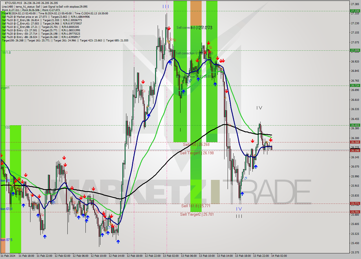The height and width of the screenshot is (259, 361).
Task: Click the 27.385 price axis tick
Action: coord(355,4)
